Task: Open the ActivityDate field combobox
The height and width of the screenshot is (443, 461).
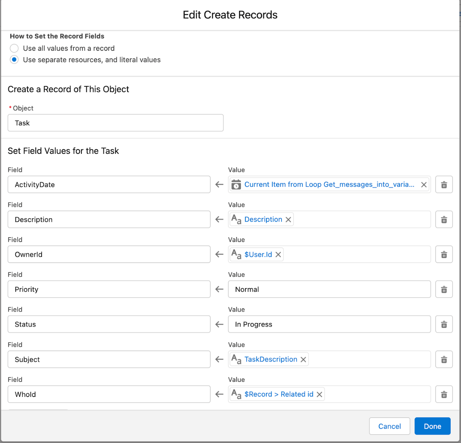Action: pos(109,185)
